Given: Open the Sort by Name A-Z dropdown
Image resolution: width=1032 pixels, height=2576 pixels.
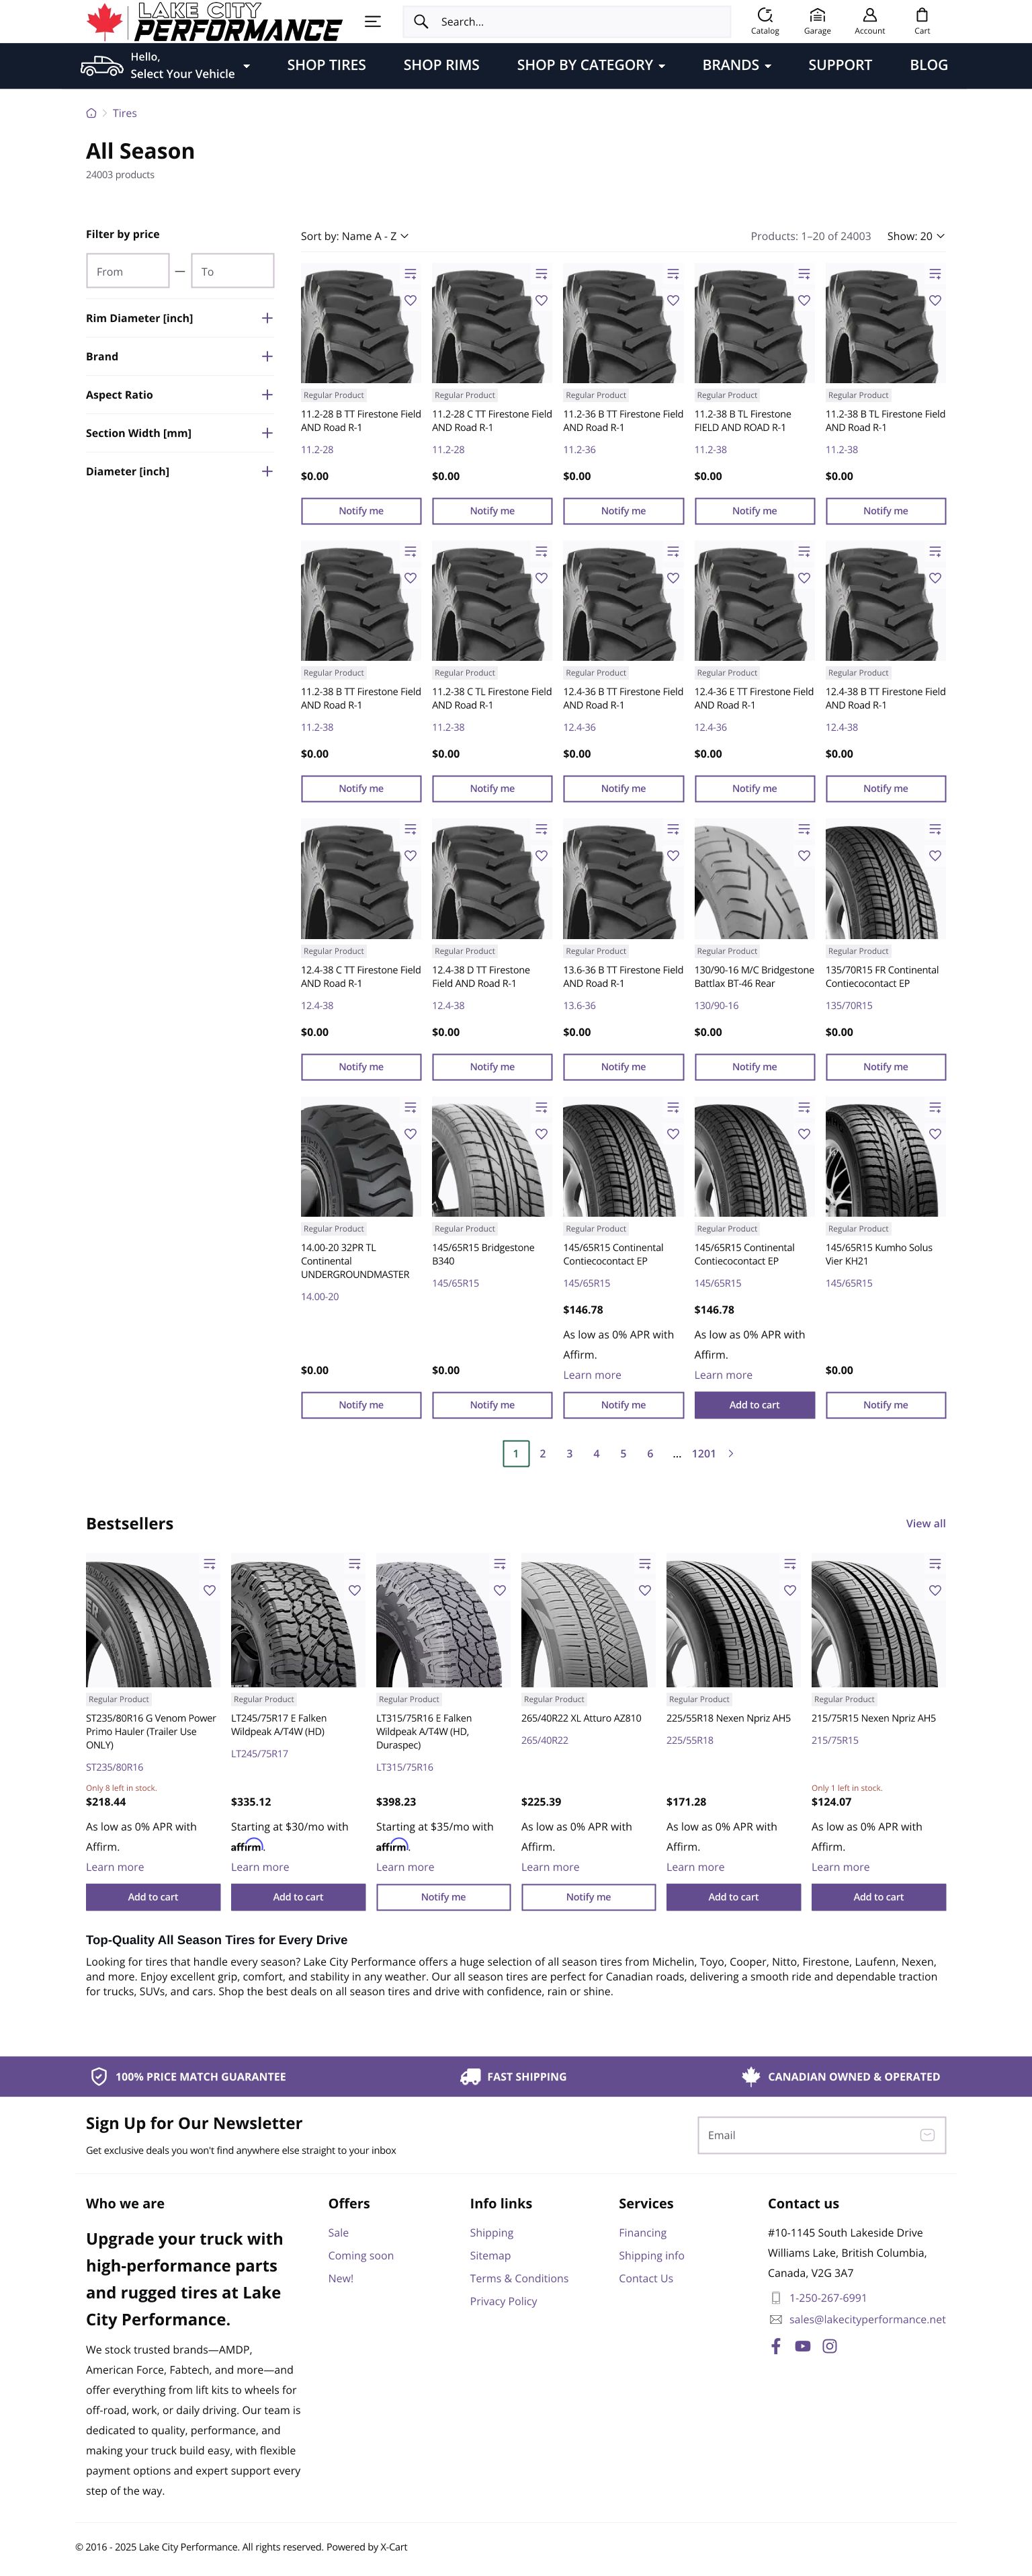Looking at the screenshot, I should 355,237.
